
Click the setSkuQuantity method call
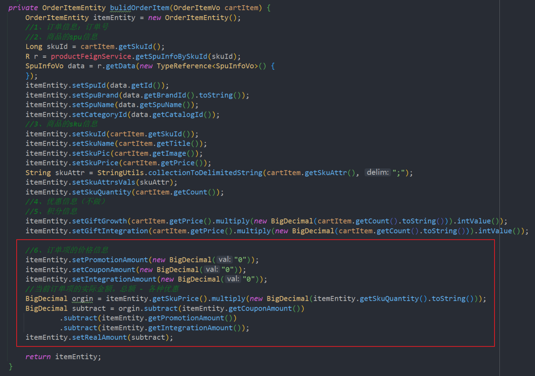click(101, 192)
